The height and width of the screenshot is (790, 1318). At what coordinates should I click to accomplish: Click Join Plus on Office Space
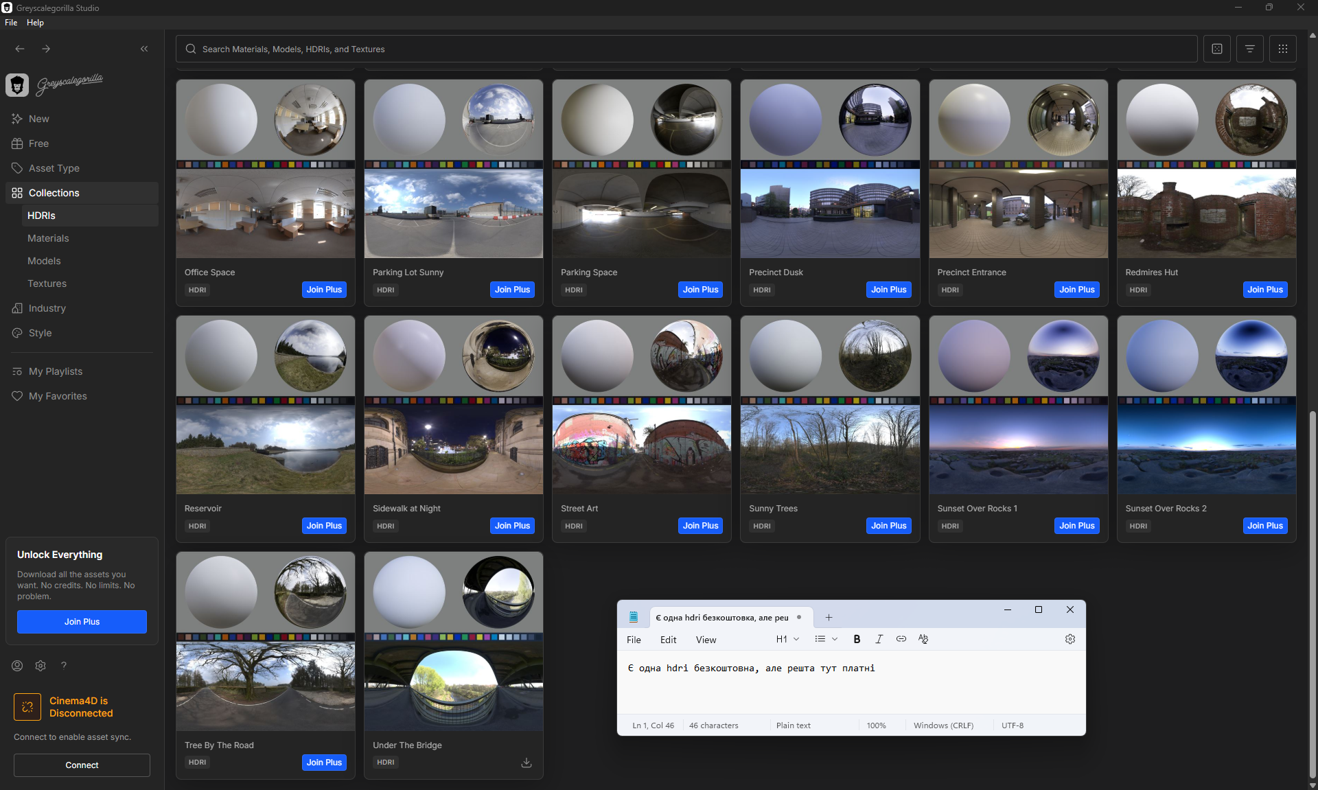[324, 290]
